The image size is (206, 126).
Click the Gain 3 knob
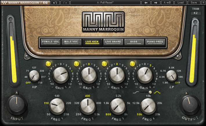point(117,75)
